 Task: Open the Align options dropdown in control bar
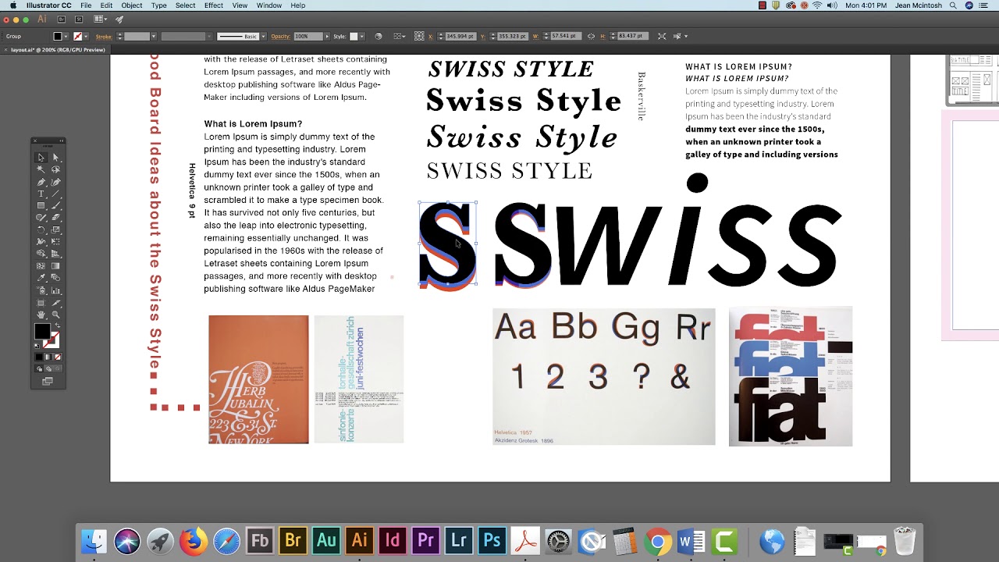(400, 36)
